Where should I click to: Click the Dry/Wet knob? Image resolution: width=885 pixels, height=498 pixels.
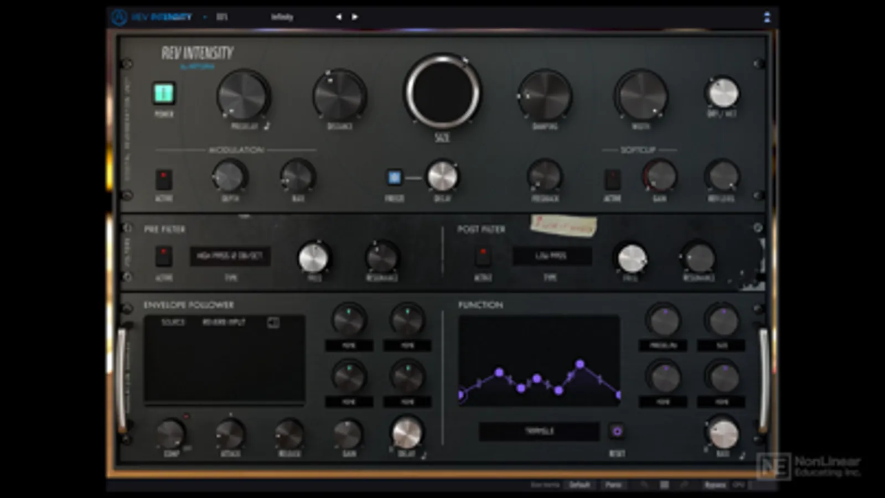(x=722, y=92)
